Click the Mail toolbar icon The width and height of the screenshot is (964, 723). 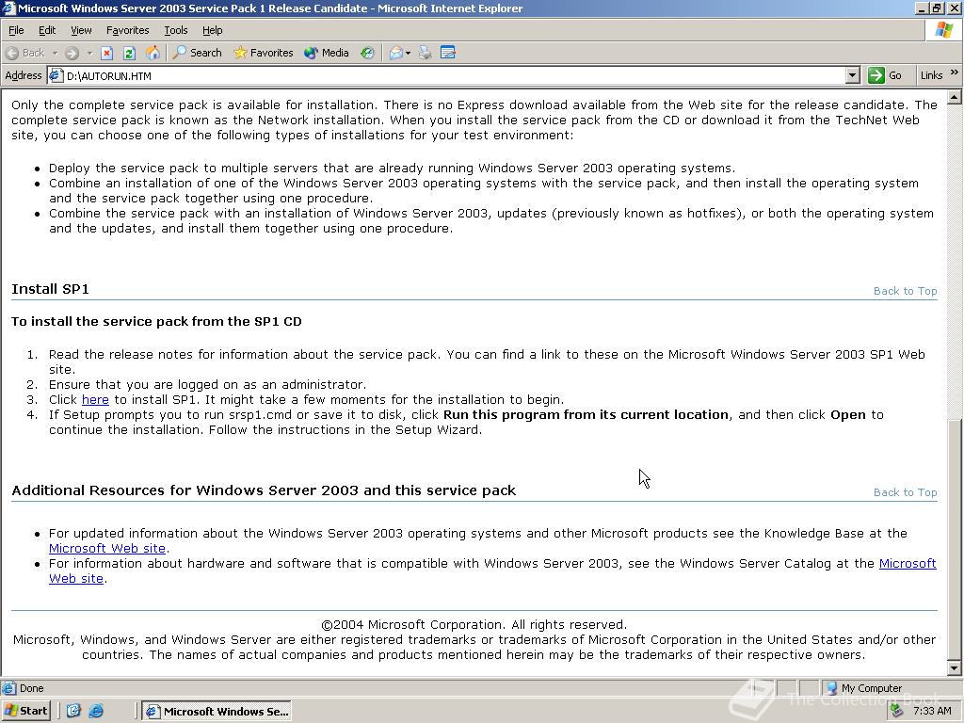[x=396, y=53]
